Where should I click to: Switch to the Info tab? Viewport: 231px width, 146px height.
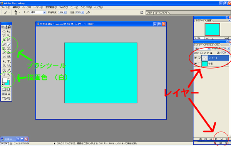(x=209, y=21)
